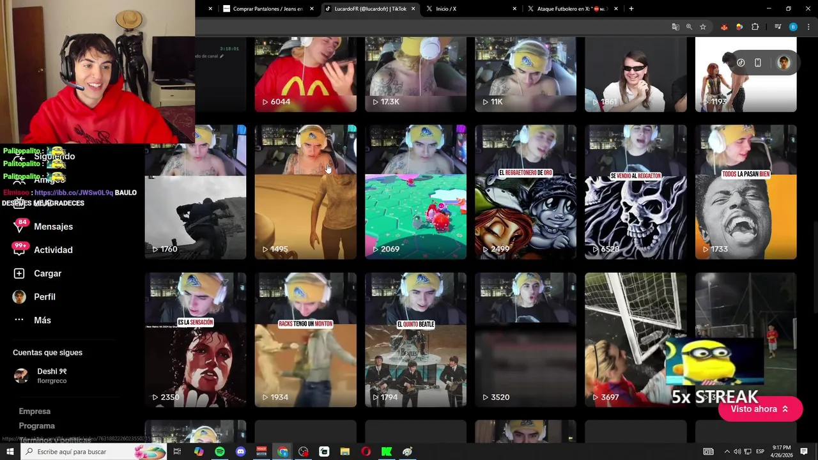Click the translate page icon in the address bar
The height and width of the screenshot is (460, 818).
click(x=675, y=27)
